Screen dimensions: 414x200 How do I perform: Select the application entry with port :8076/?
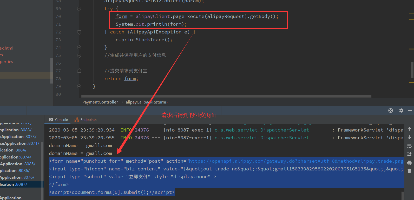click(x=17, y=177)
